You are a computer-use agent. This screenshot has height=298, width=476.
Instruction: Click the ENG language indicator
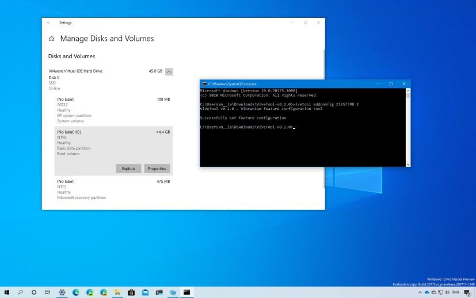(455, 293)
